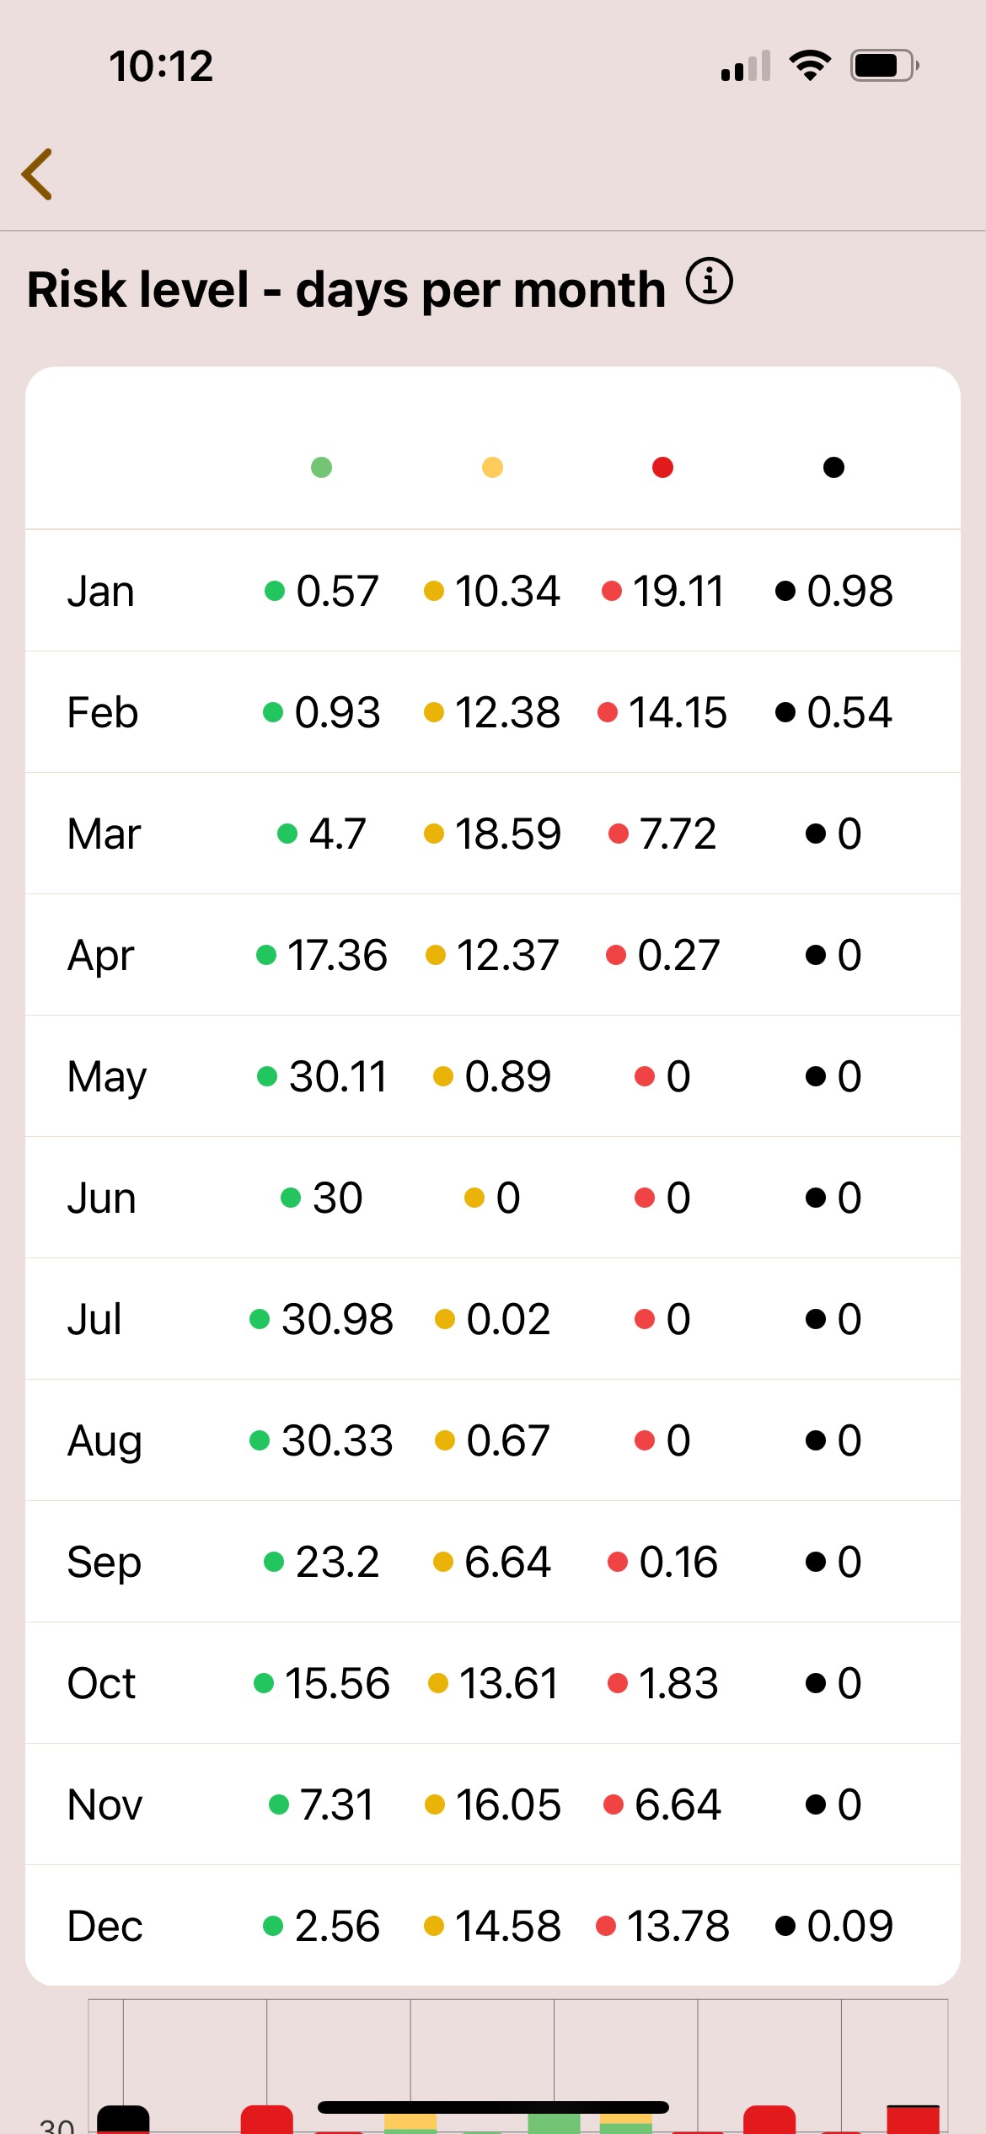Tap the Jan black value 0.98
This screenshot has height=2134, width=986.
coord(849,592)
